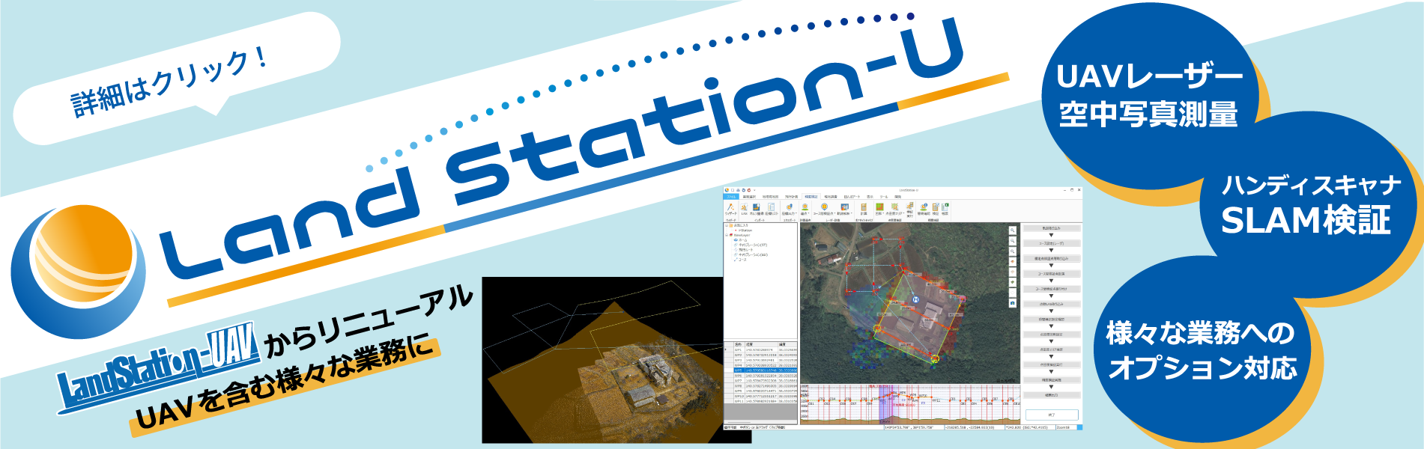Viewport: 1424px width, 449px height.
Task: Select the highlighted WP5 row in the table
Action: click(x=760, y=370)
